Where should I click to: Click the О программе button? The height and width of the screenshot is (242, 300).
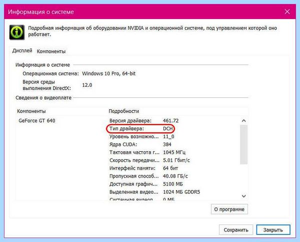(229, 209)
